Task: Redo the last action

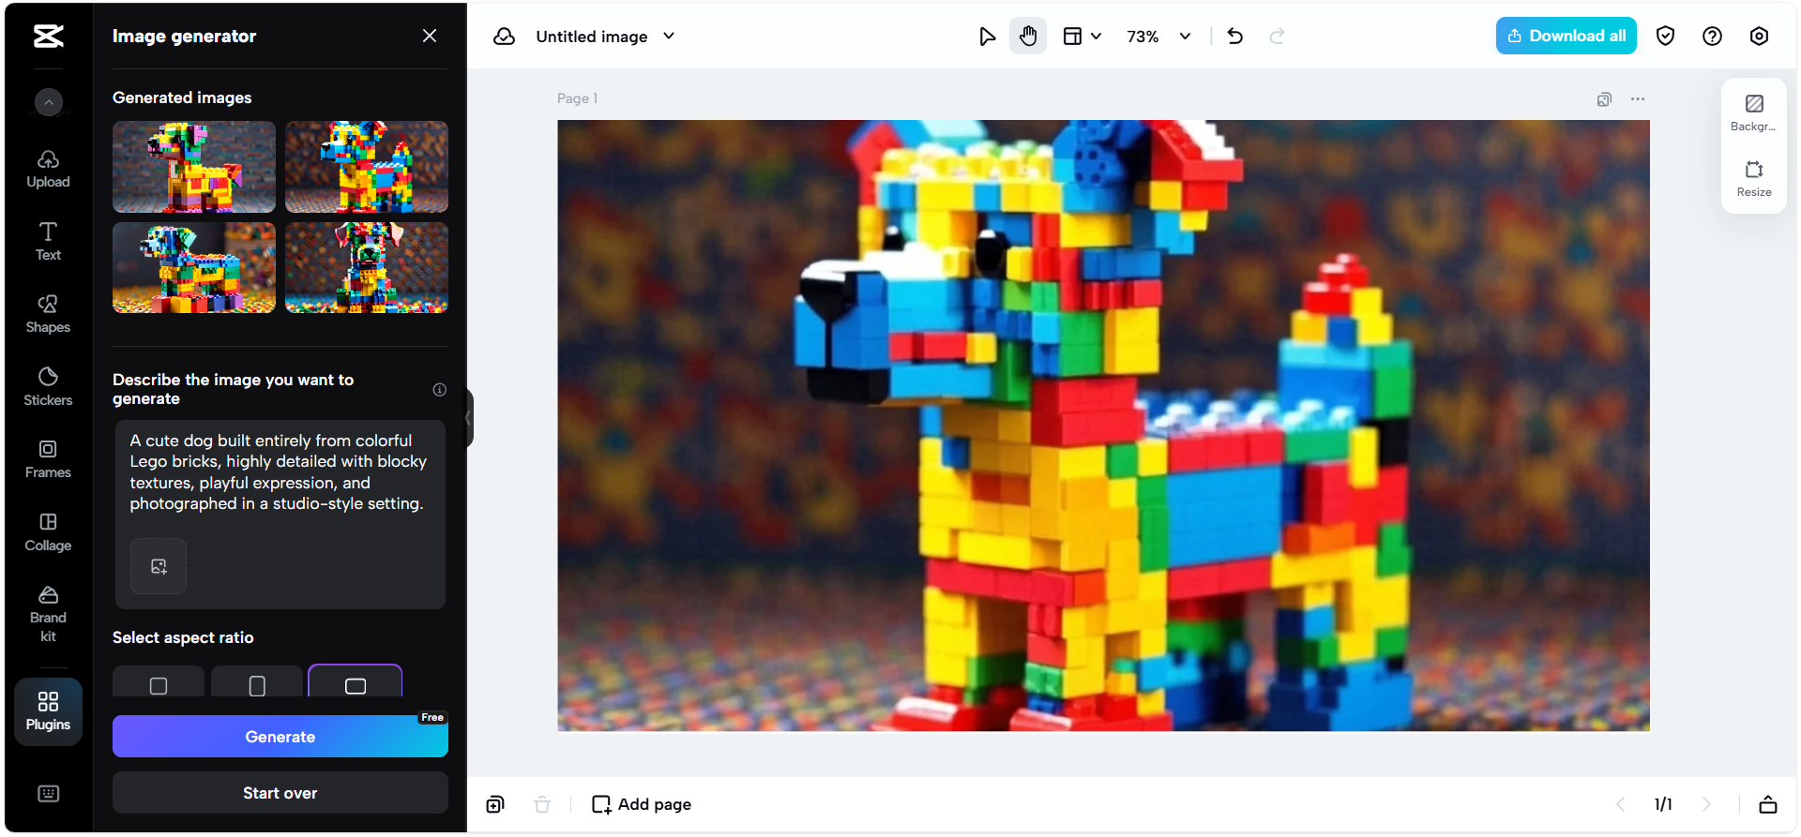Action: pyautogui.click(x=1277, y=37)
